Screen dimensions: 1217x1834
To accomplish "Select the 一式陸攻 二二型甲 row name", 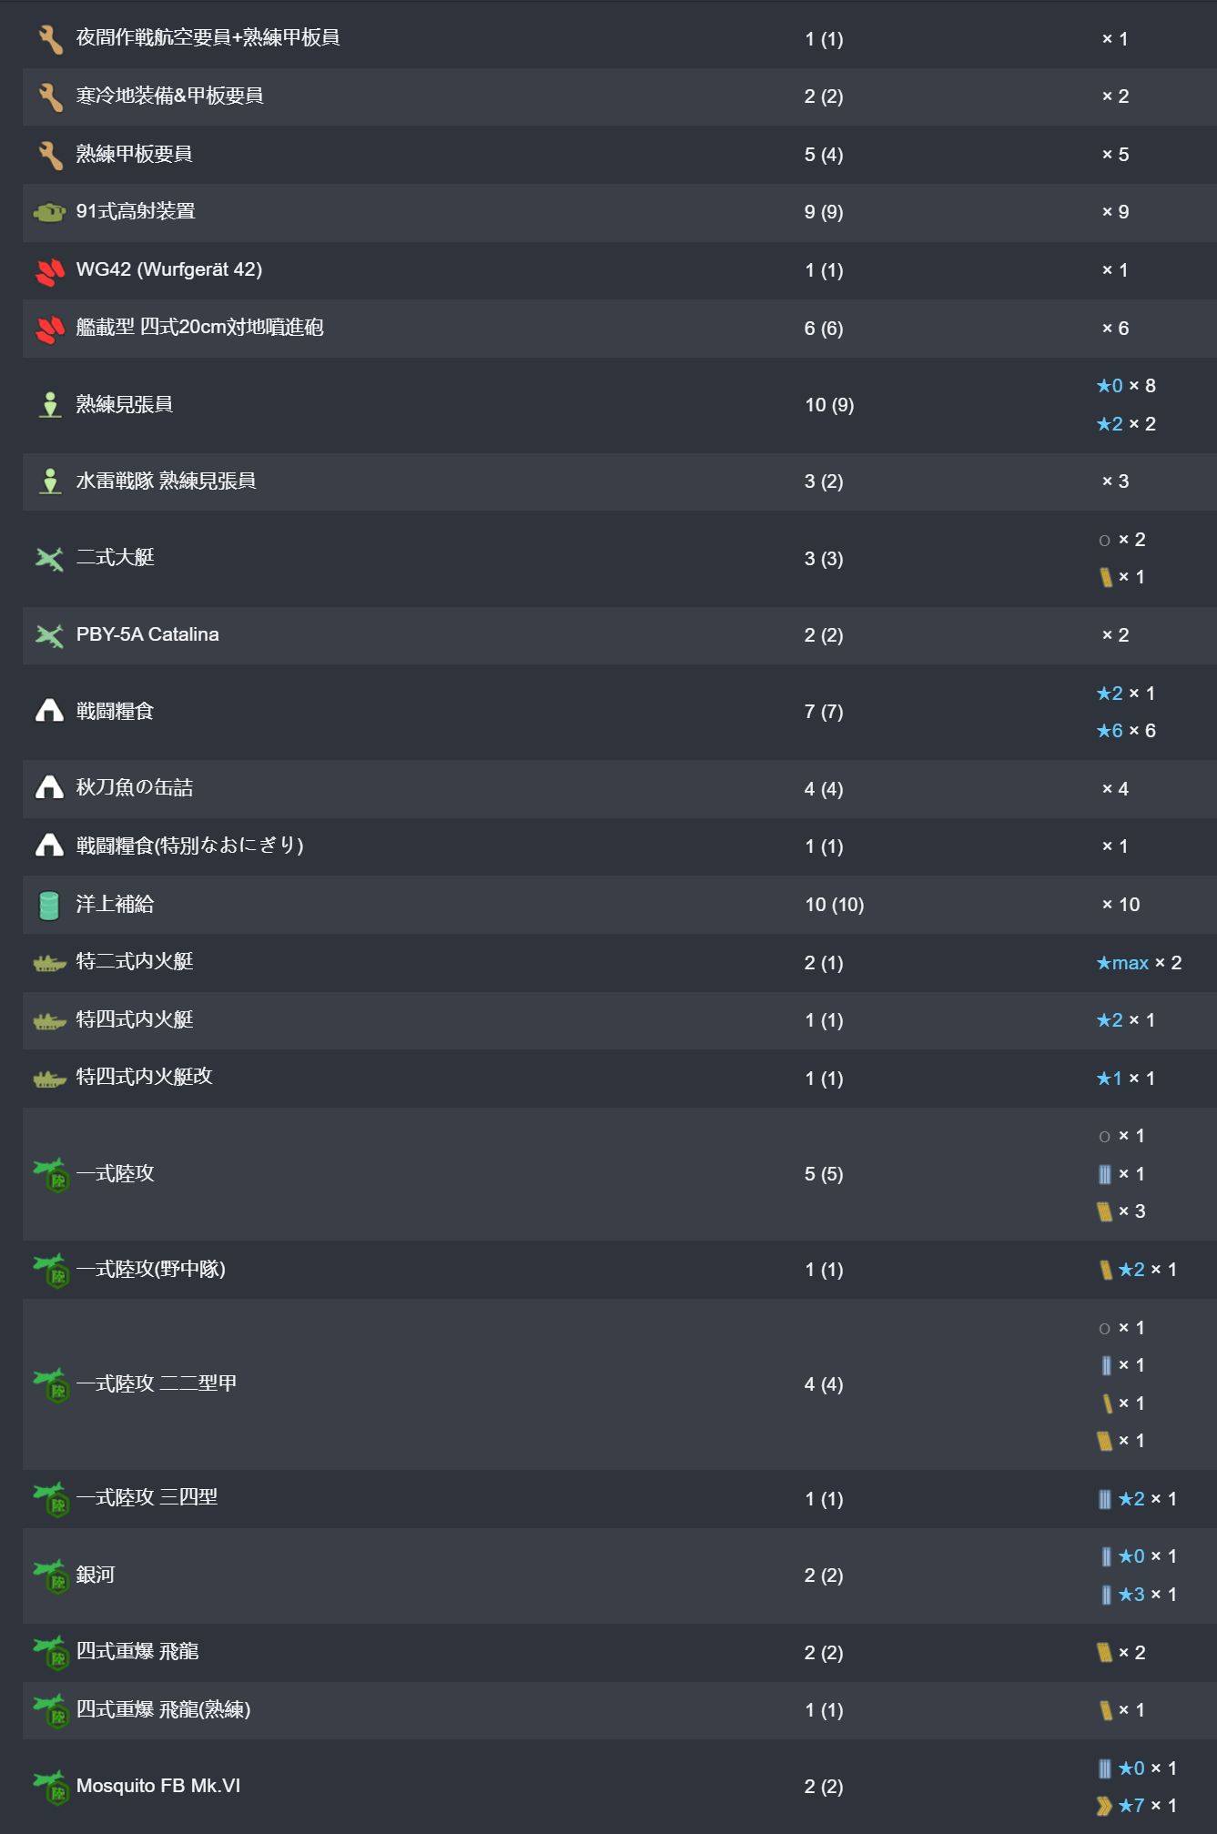I will pos(157,1383).
